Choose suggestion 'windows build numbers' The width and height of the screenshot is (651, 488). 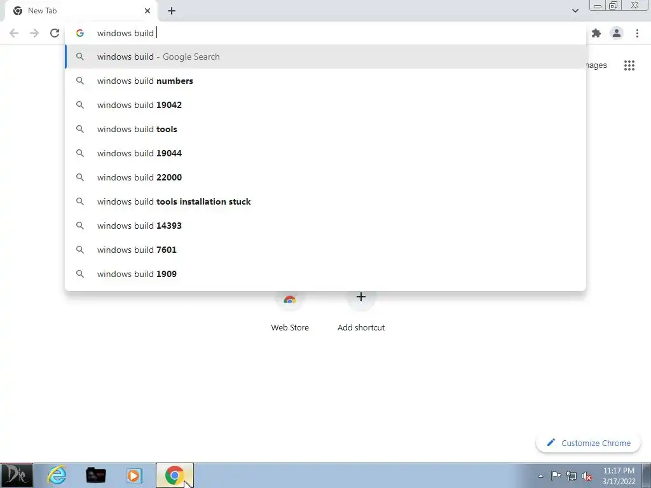pos(325,81)
